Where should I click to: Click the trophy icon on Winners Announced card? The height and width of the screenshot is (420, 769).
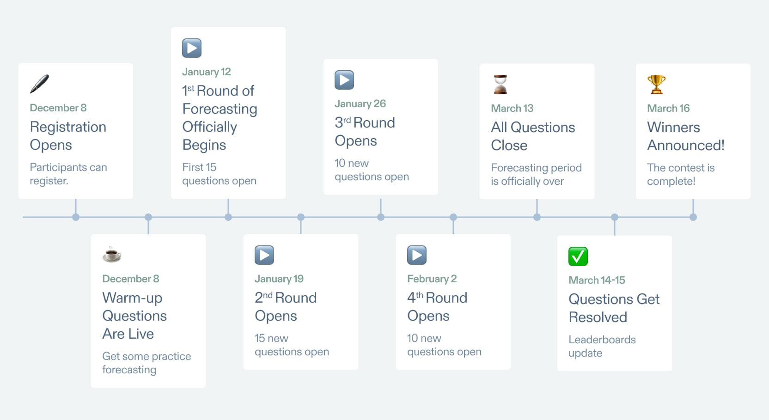[657, 85]
